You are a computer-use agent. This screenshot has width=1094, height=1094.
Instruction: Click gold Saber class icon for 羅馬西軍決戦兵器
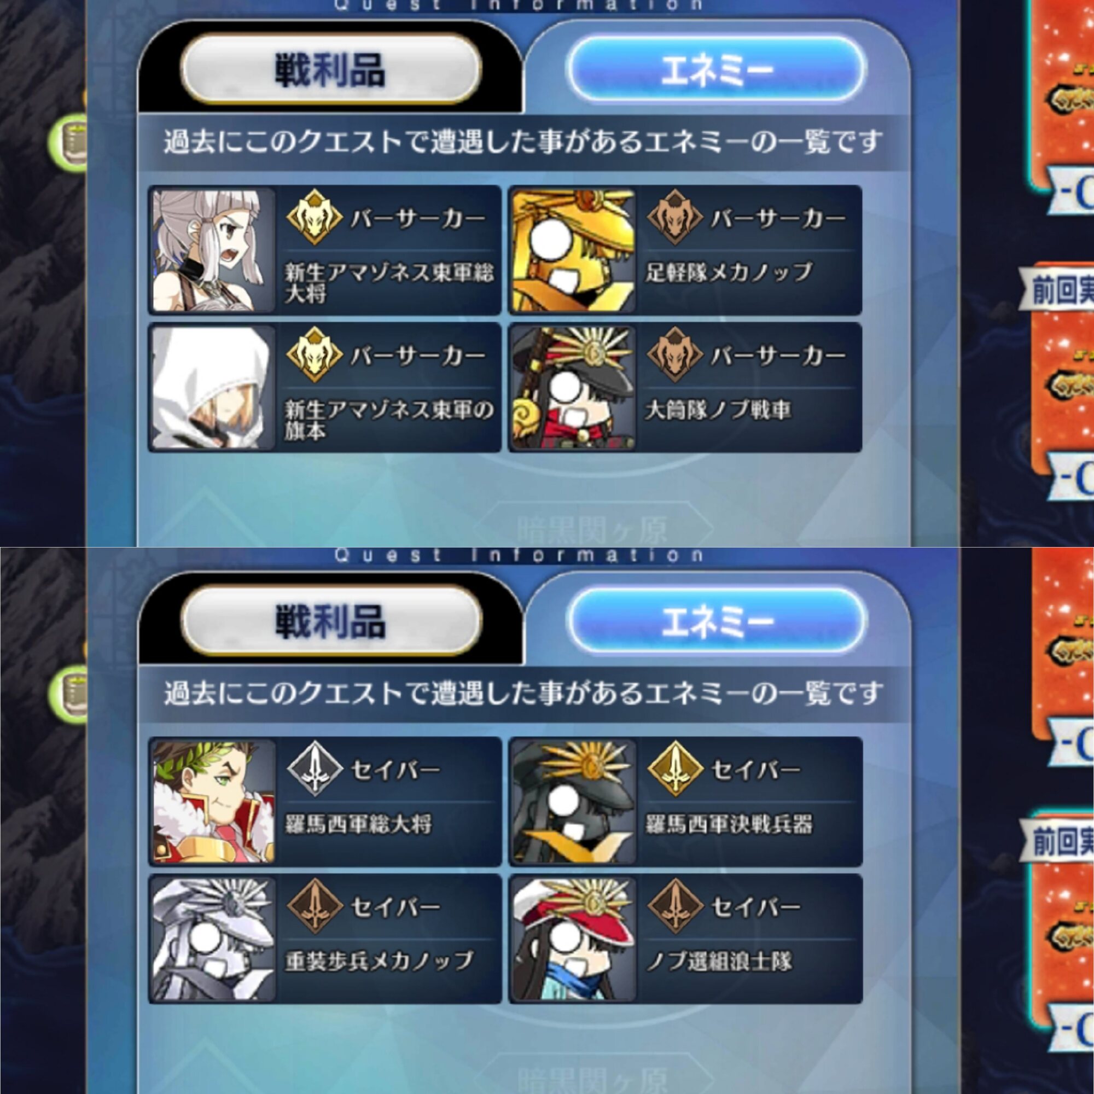coord(674,769)
